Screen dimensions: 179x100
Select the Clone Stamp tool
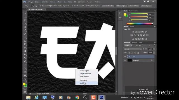pyautogui.click(x=25, y=41)
